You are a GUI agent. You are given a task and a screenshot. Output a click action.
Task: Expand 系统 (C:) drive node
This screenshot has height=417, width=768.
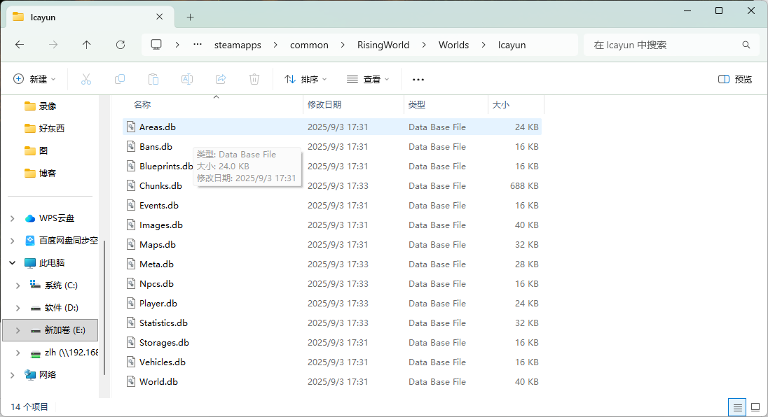(x=18, y=285)
